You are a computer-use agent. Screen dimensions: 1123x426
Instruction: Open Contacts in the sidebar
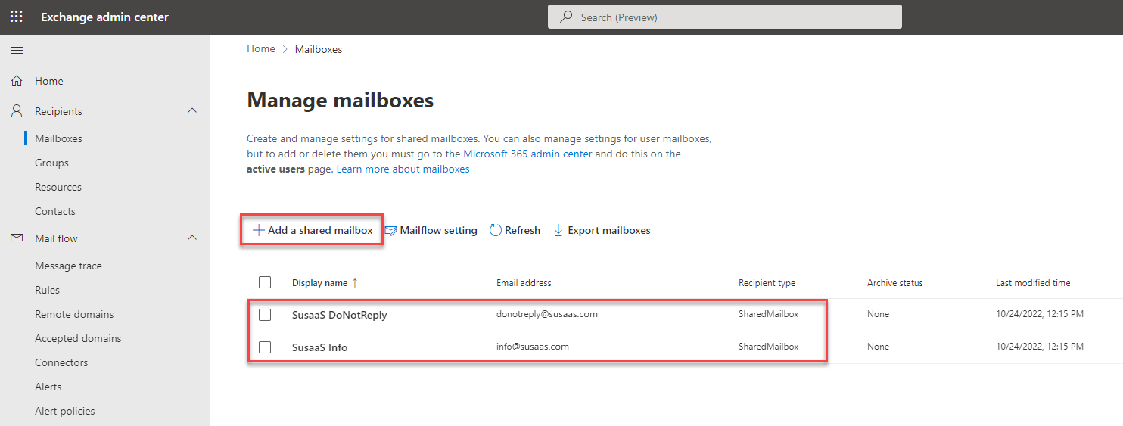[x=55, y=211]
